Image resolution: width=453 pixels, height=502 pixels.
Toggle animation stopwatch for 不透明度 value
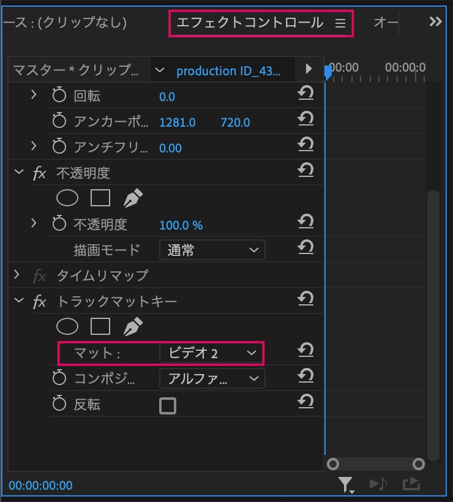(59, 223)
